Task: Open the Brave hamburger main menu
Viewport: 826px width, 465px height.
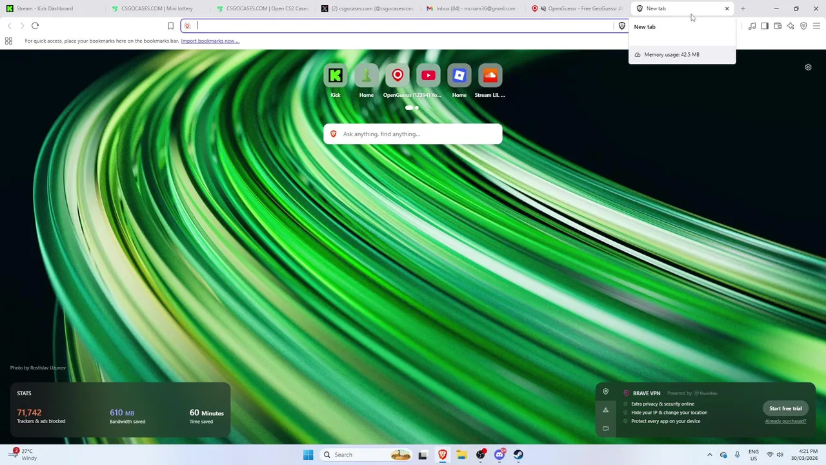Action: 816,26
